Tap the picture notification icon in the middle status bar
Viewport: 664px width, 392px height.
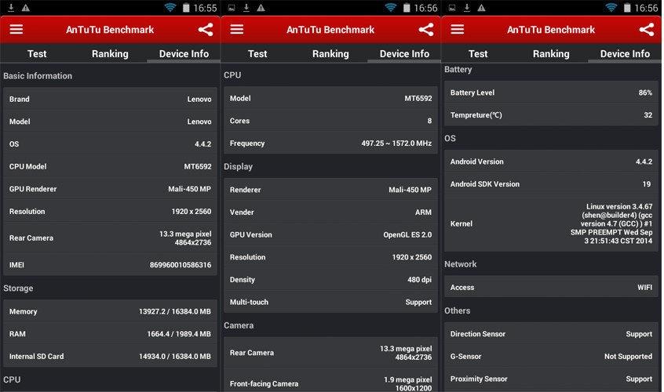[232, 8]
